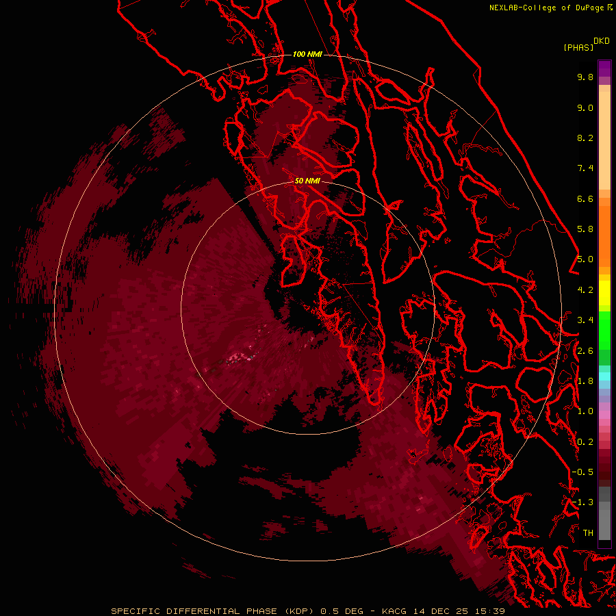This screenshot has height=616, width=616.
Task: Click the 50 NMI range ring label
Action: (x=307, y=181)
